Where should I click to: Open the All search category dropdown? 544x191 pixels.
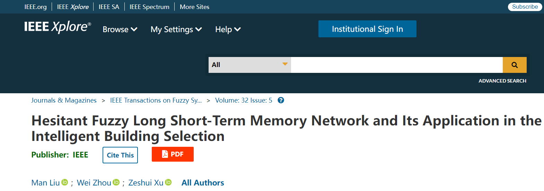click(x=249, y=65)
